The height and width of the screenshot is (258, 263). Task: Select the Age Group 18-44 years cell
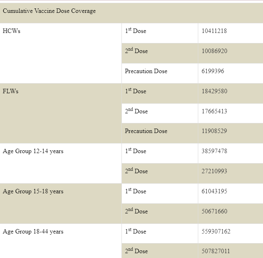coord(33,231)
